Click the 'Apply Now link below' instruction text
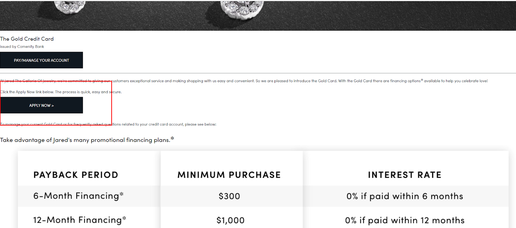 tap(61, 92)
